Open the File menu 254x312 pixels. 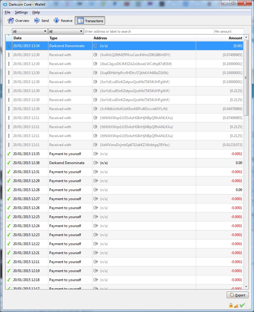[8, 12]
